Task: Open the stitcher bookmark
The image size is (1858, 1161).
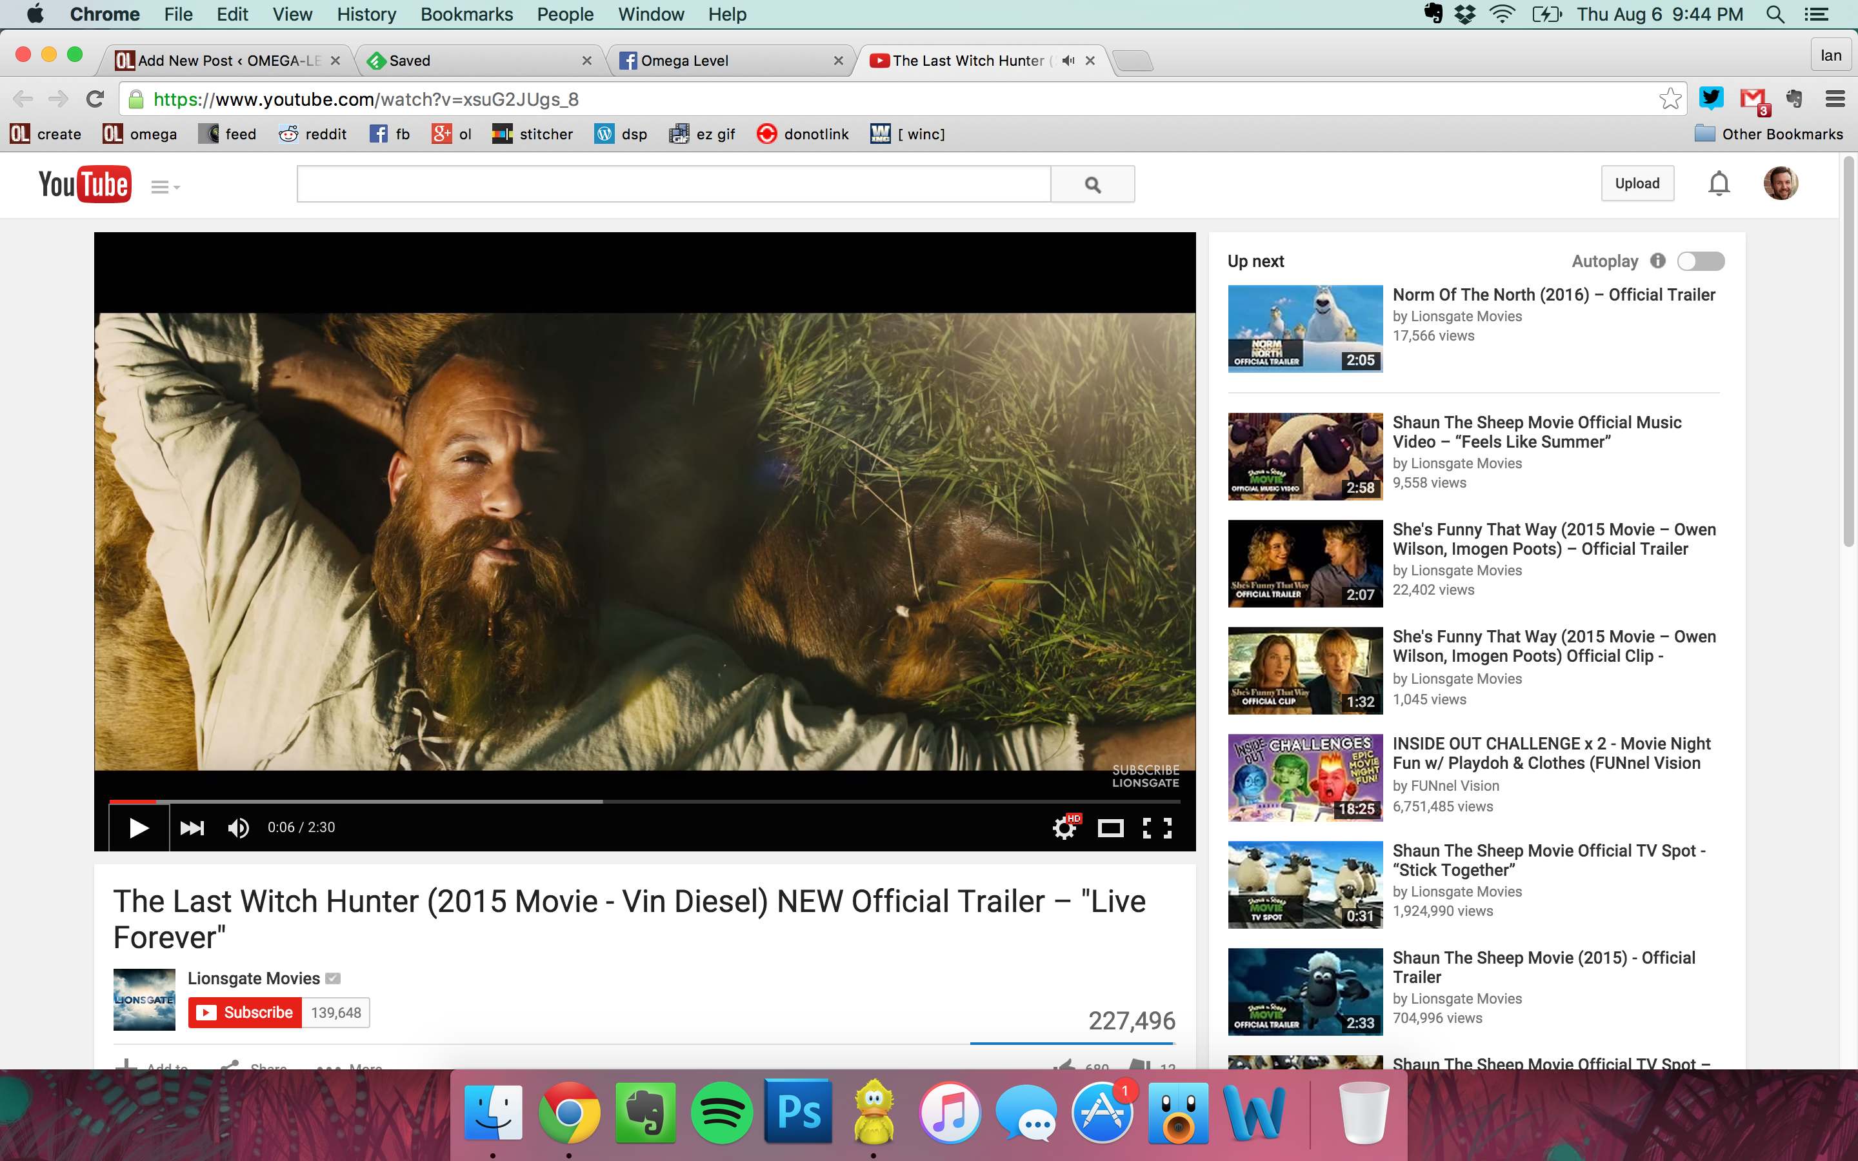Action: 533,134
